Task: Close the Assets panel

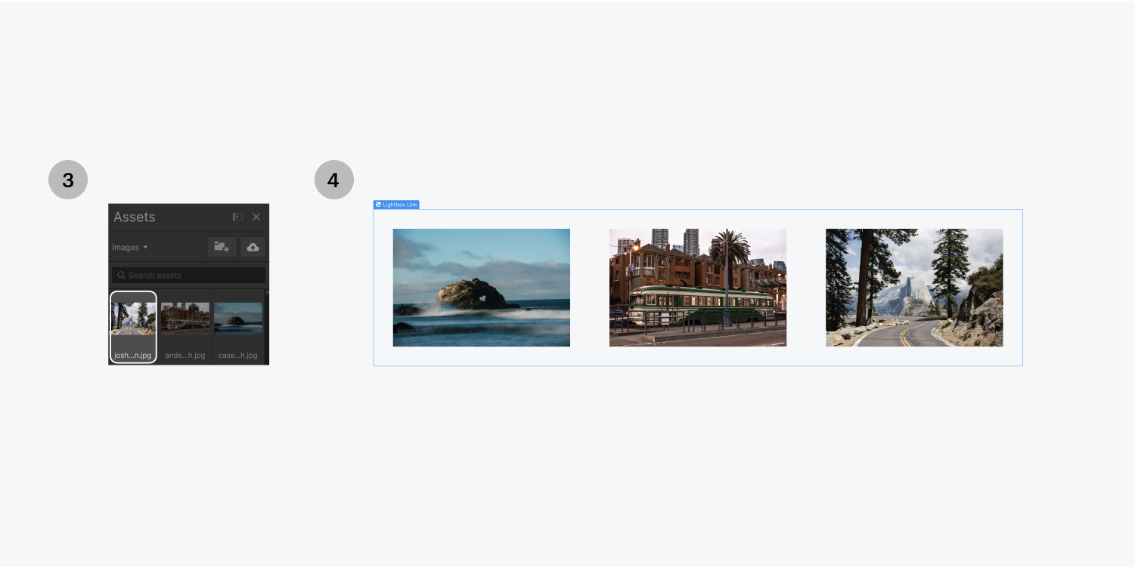Action: coord(256,217)
